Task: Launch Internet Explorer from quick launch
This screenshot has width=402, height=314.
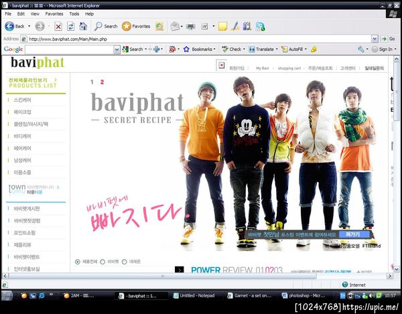Action: (42, 296)
